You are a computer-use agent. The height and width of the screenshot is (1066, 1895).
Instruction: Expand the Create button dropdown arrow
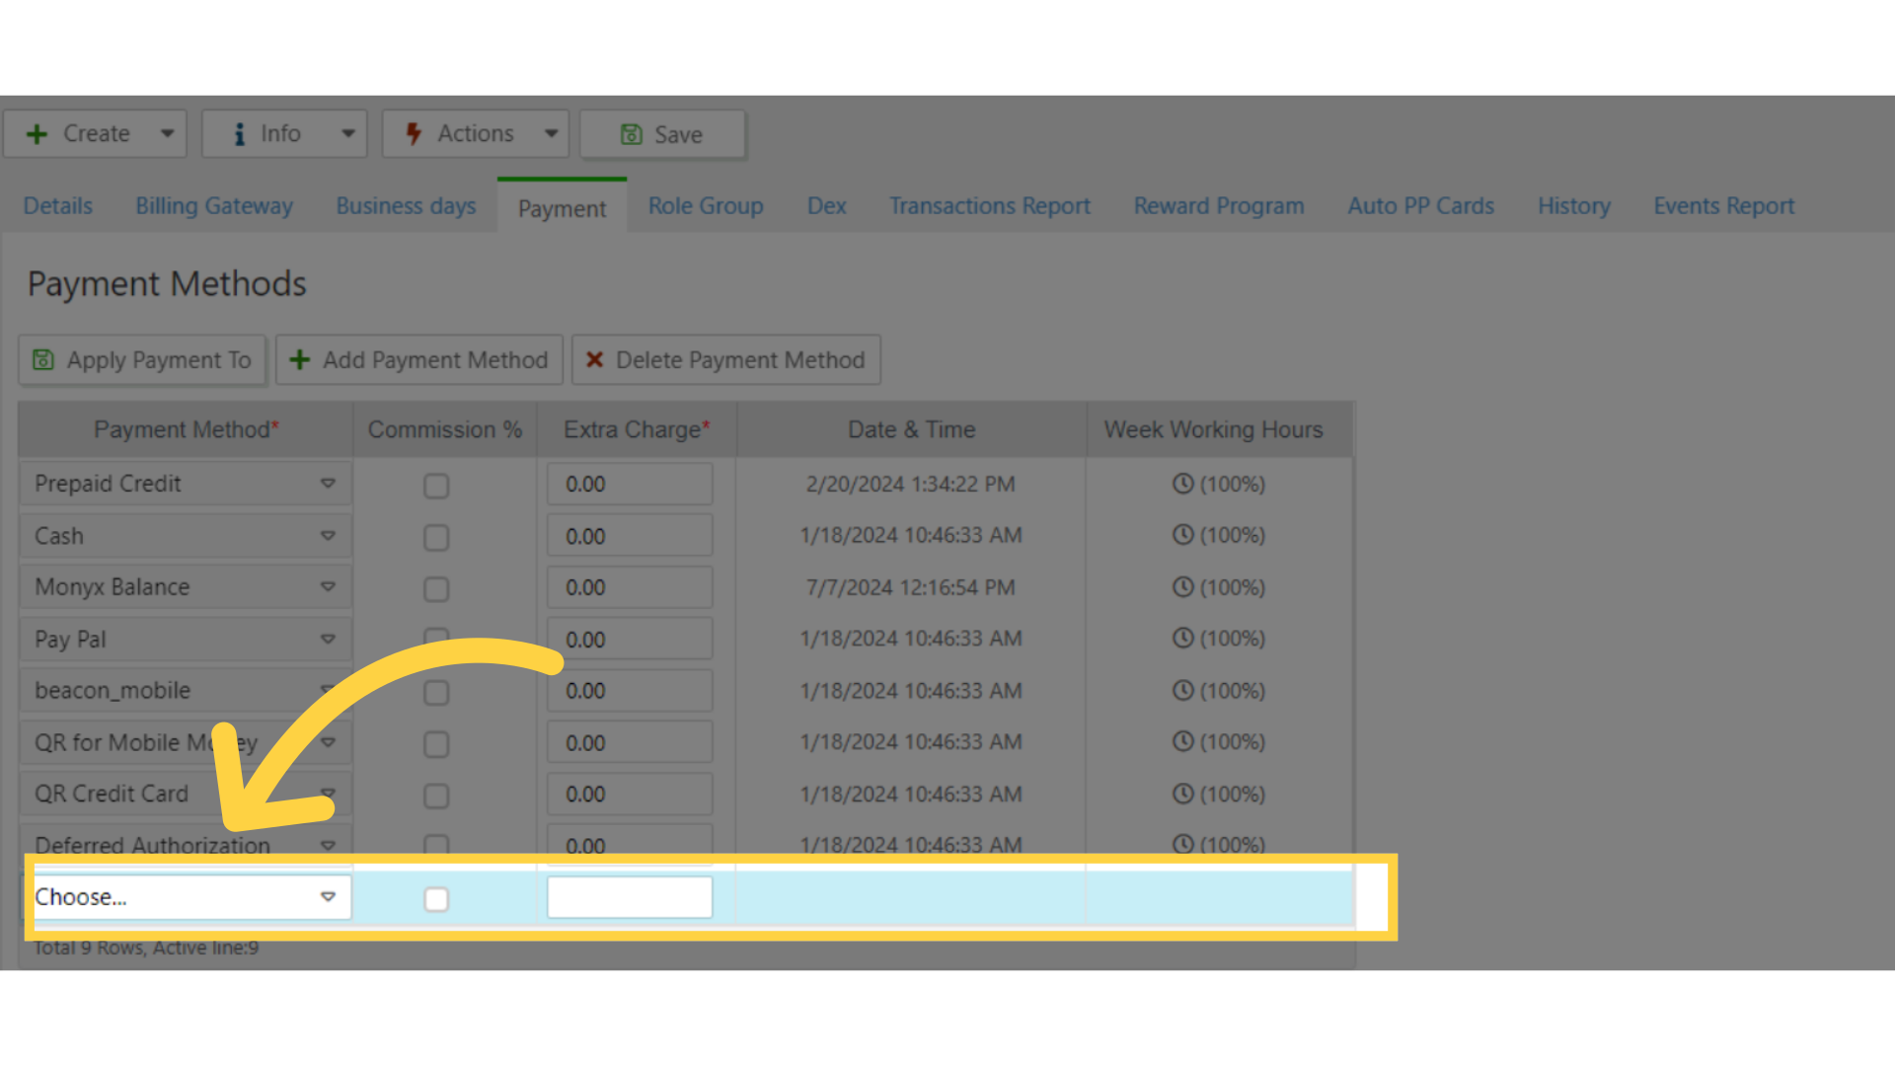click(168, 134)
